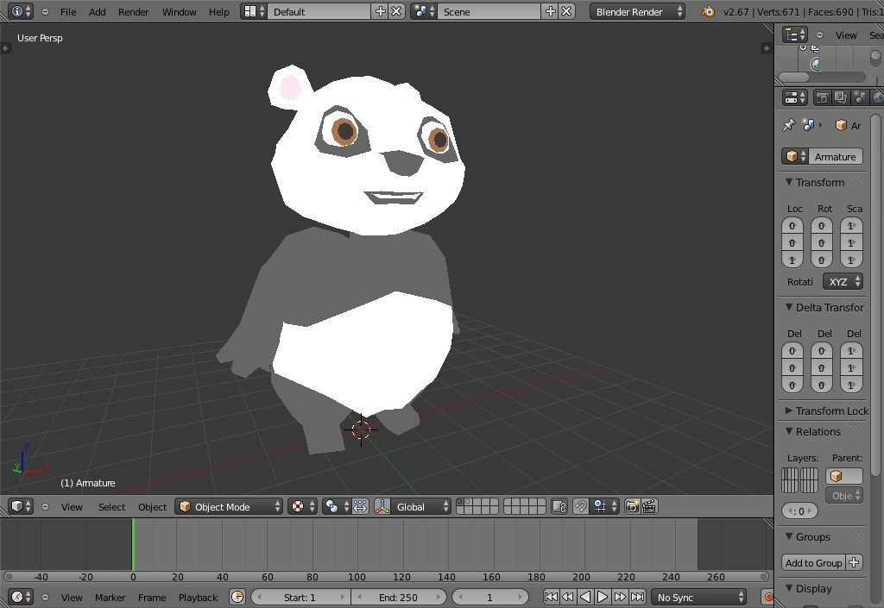Viewport: 884px width, 608px height.
Task: Toggle snap during transform magnet
Action: pos(581,507)
